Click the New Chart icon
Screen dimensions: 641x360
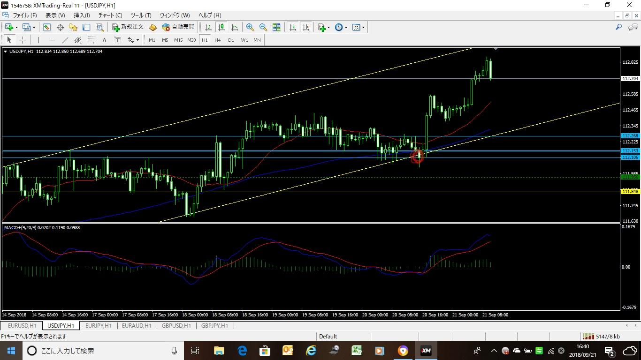click(x=9, y=27)
